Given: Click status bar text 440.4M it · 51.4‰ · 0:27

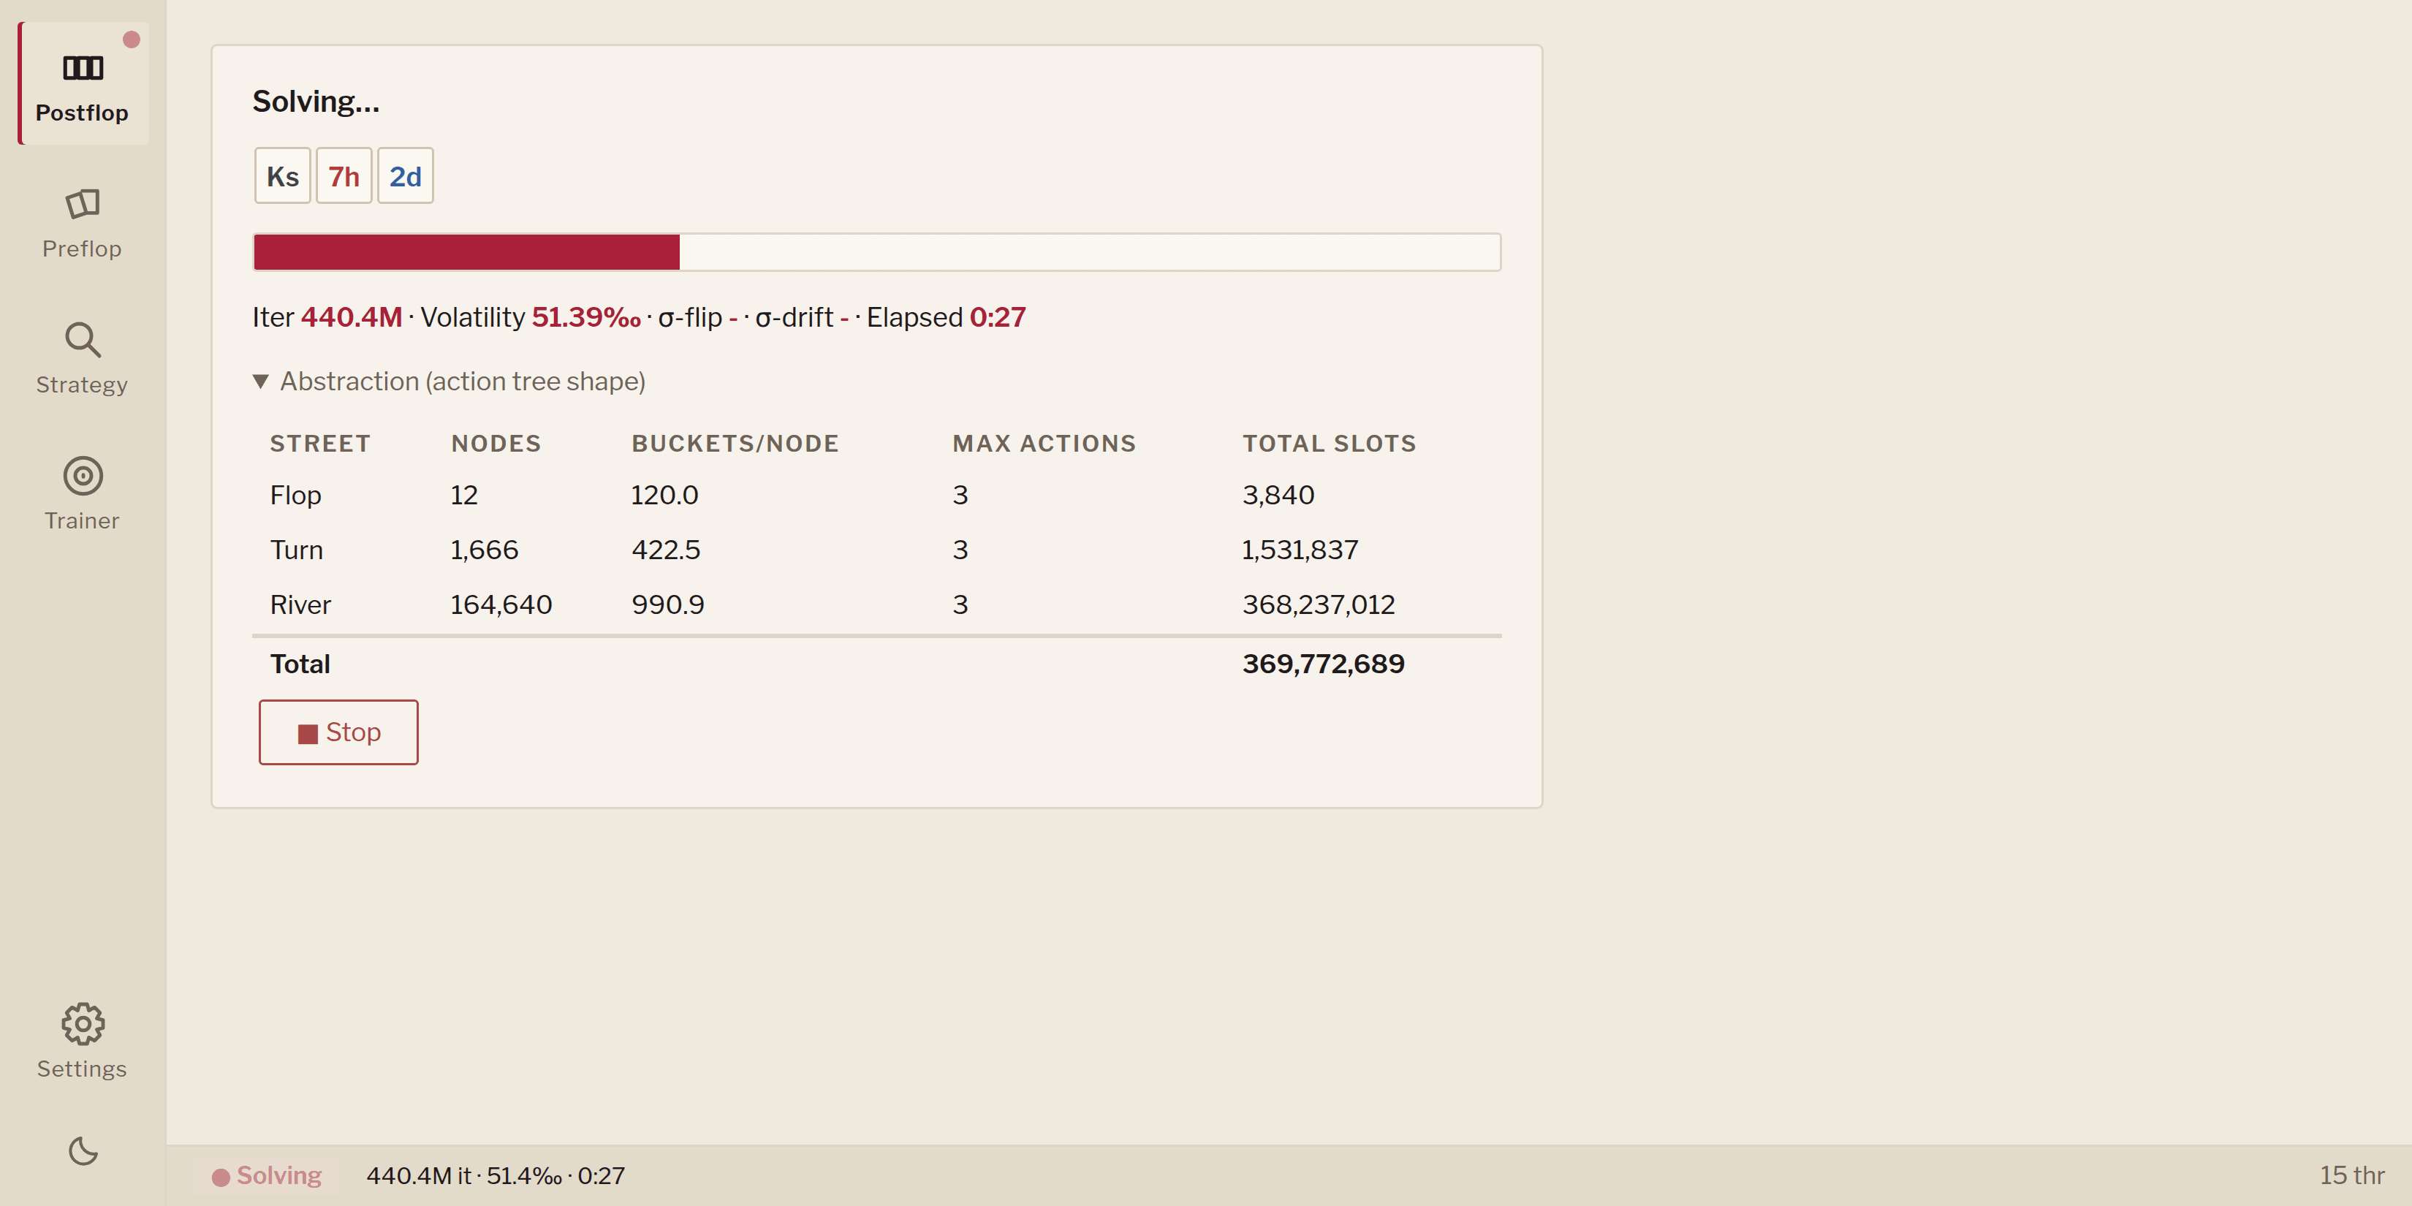Looking at the screenshot, I should pyautogui.click(x=496, y=1176).
